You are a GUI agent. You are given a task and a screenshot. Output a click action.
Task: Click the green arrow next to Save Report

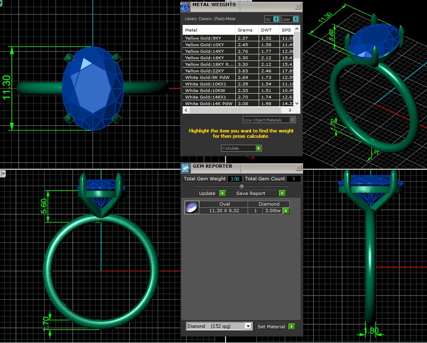[282, 193]
